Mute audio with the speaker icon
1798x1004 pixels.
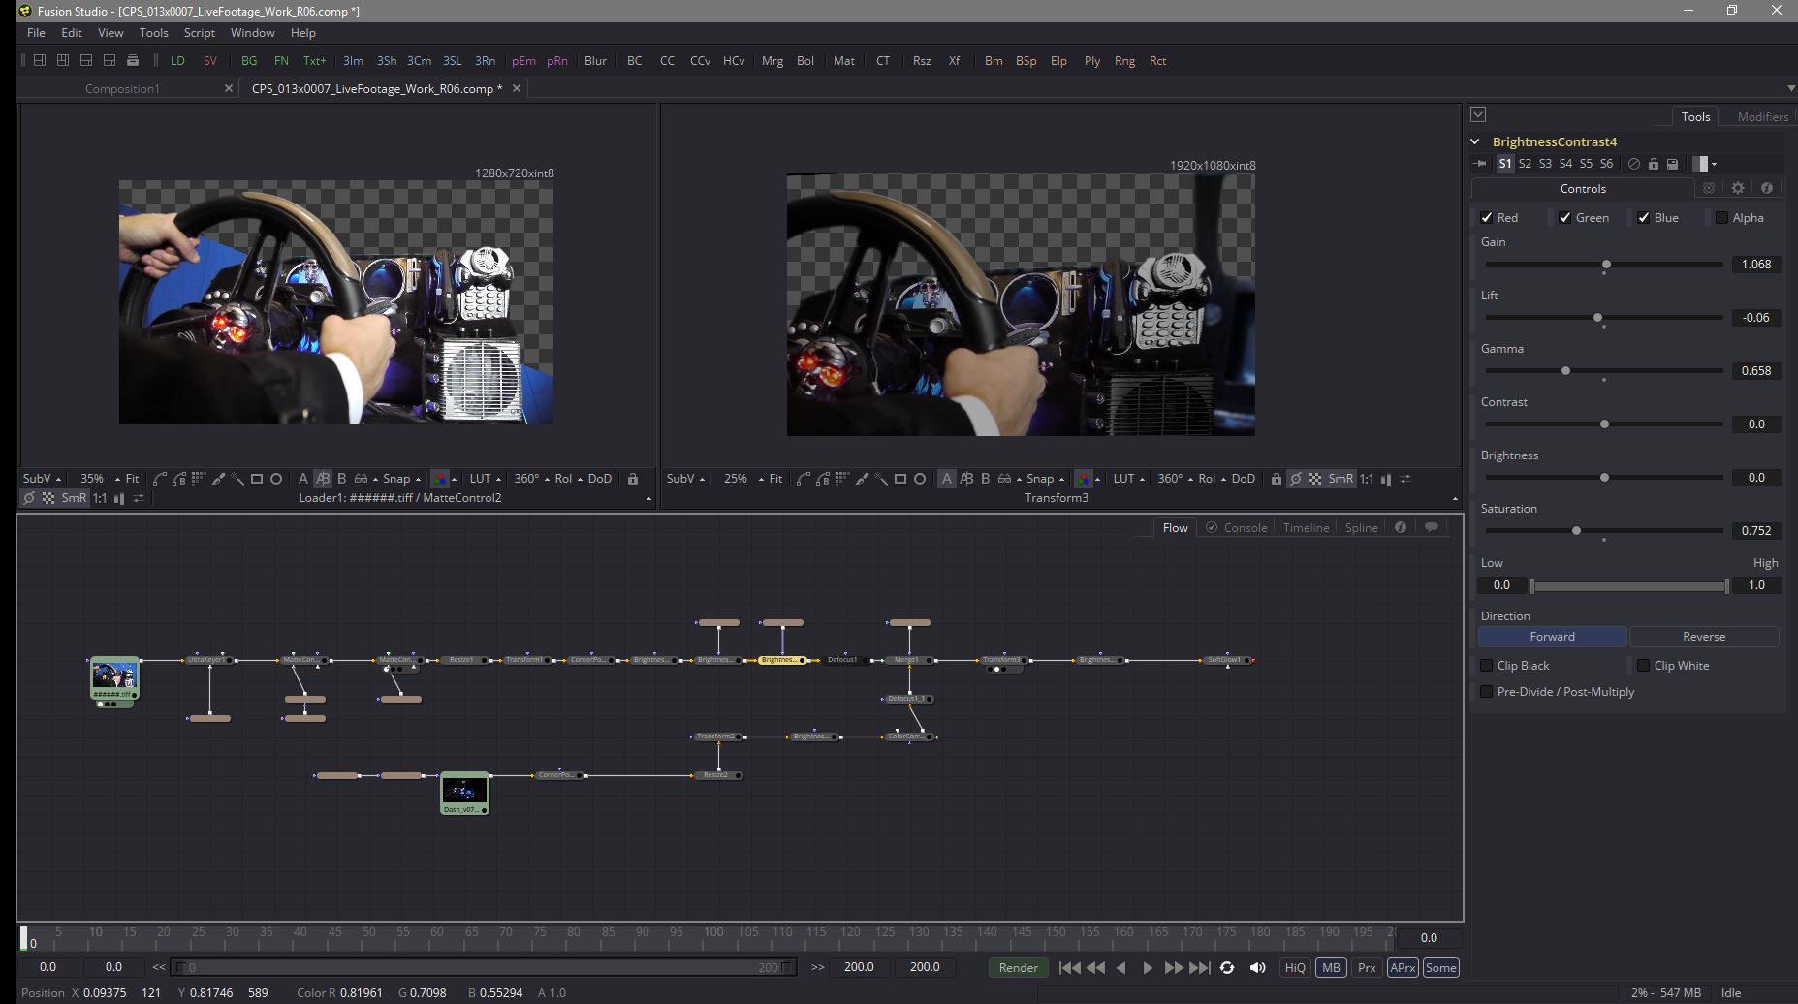(x=1257, y=967)
